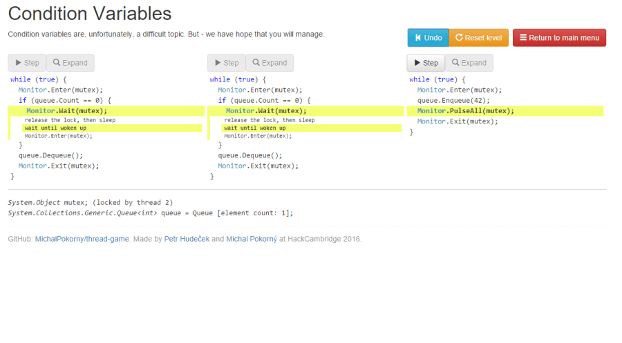Viewport: 622px width, 343px height.
Task: Open Michal Pokorný author link
Action: 252,239
